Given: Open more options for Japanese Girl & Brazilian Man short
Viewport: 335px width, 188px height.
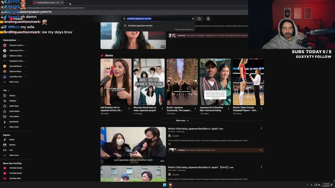Looking at the screenshot, I should pyautogui.click(x=228, y=109).
